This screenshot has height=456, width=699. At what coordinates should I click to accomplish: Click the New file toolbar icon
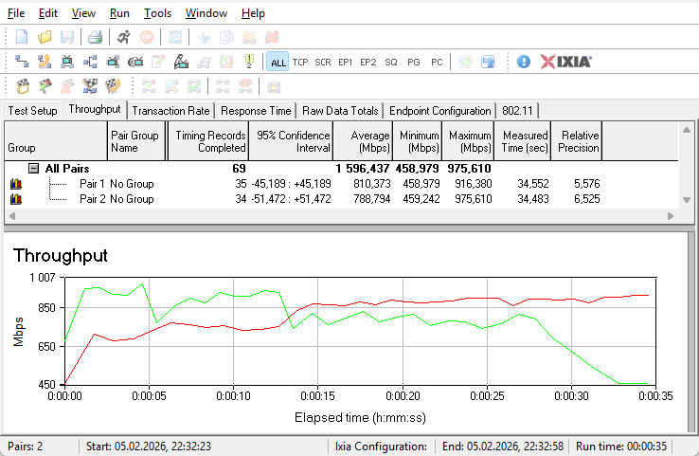point(21,37)
